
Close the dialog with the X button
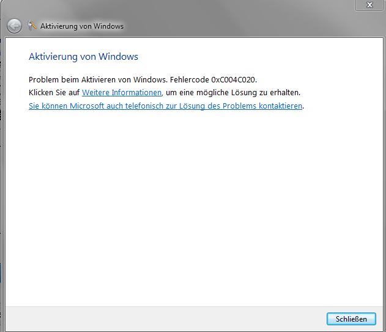pos(369,5)
